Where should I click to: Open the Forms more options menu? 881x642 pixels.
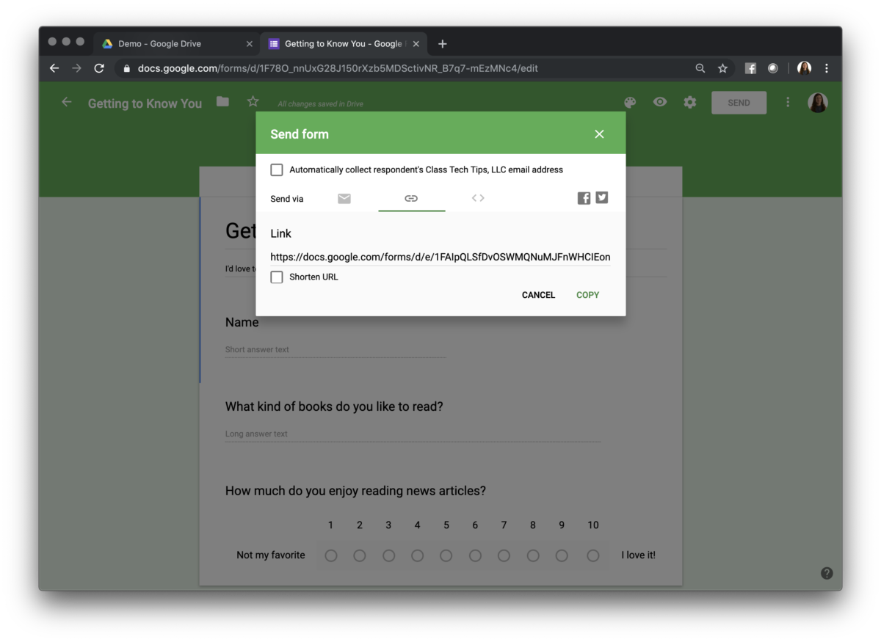[788, 103]
